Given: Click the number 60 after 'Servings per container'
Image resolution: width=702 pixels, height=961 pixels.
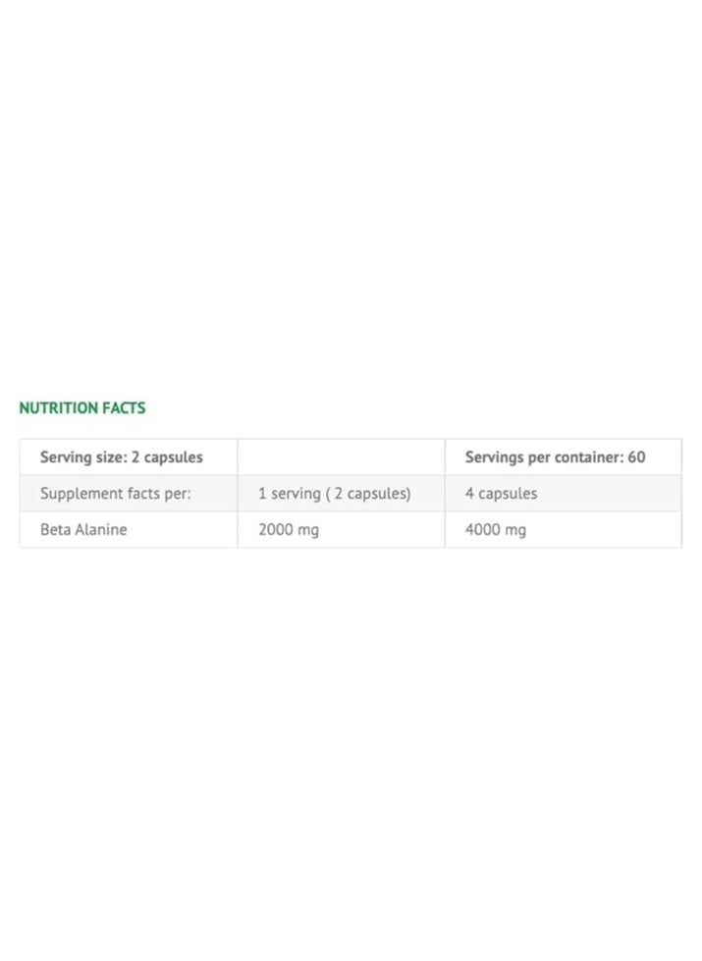Looking at the screenshot, I should [x=636, y=457].
